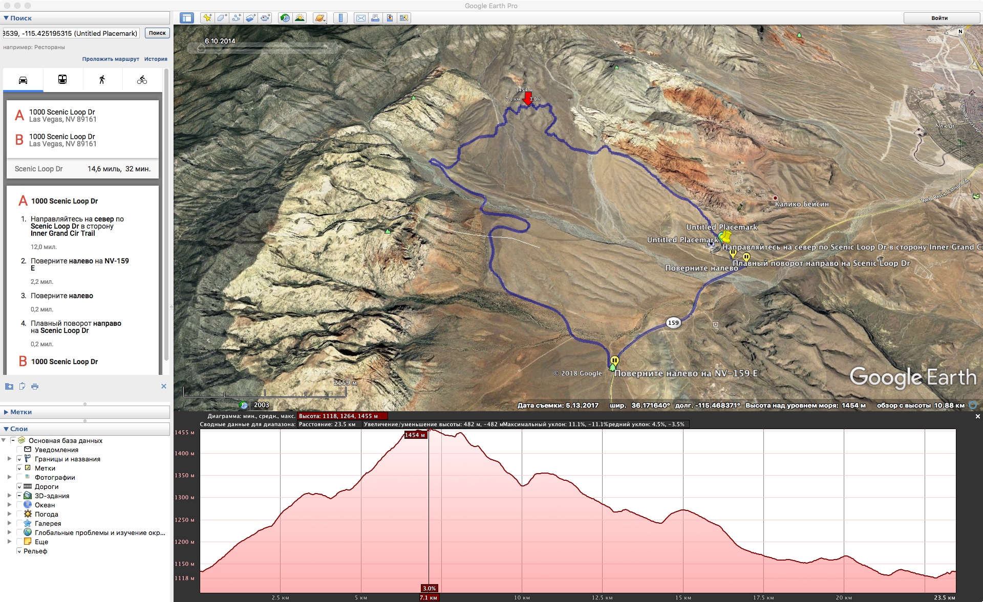
Task: Click the NV-159 turn waypoint pin
Action: point(614,361)
